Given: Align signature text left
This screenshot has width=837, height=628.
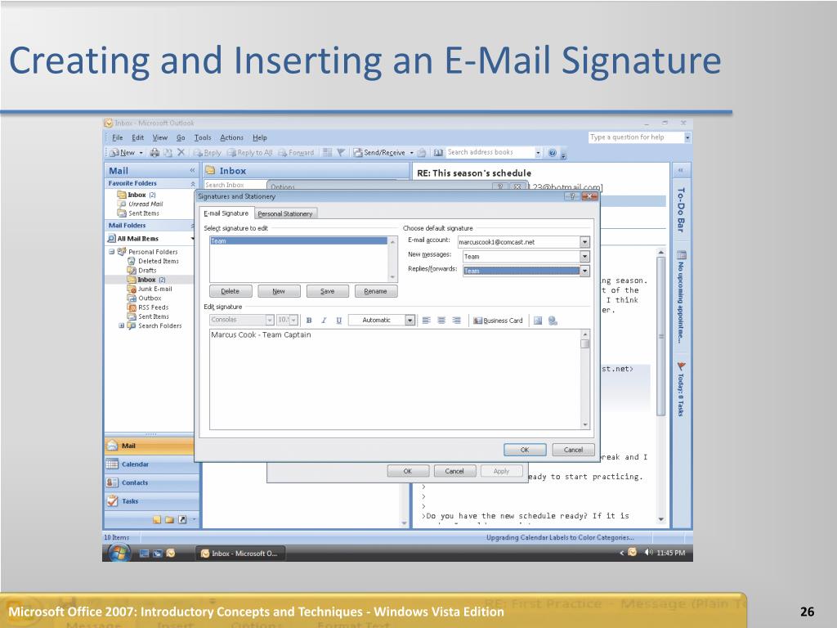Looking at the screenshot, I should pos(426,321).
